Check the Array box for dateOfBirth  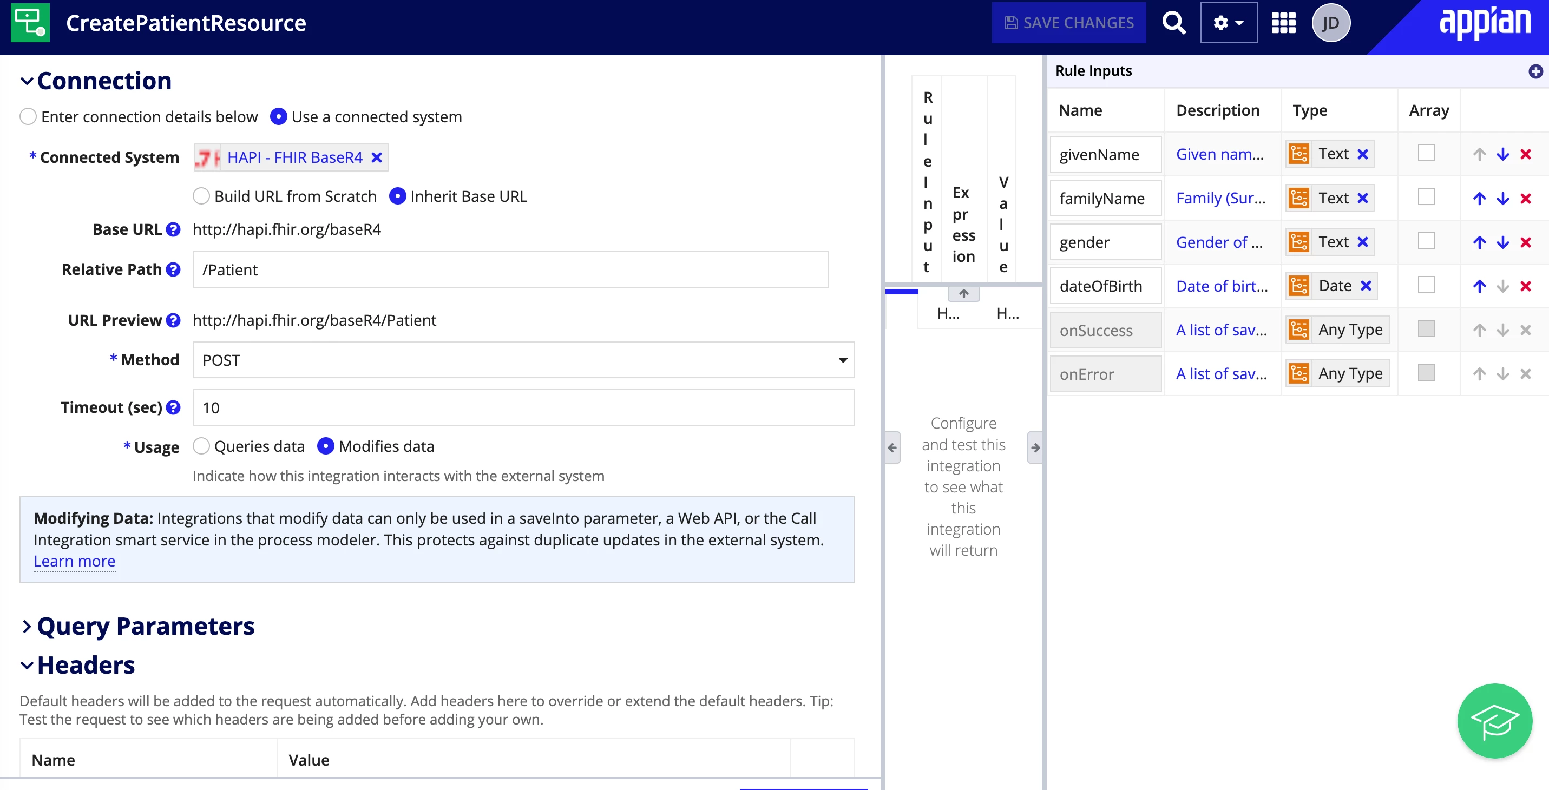tap(1426, 285)
